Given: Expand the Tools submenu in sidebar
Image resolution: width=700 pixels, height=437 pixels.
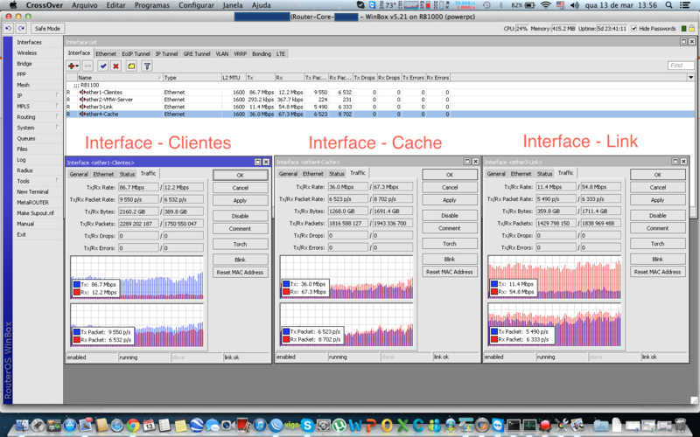Looking at the screenshot, I should (57, 181).
